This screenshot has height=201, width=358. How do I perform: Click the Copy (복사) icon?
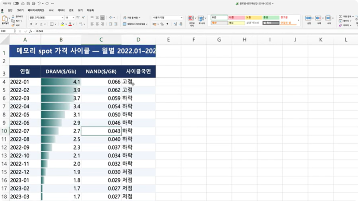(13, 21)
